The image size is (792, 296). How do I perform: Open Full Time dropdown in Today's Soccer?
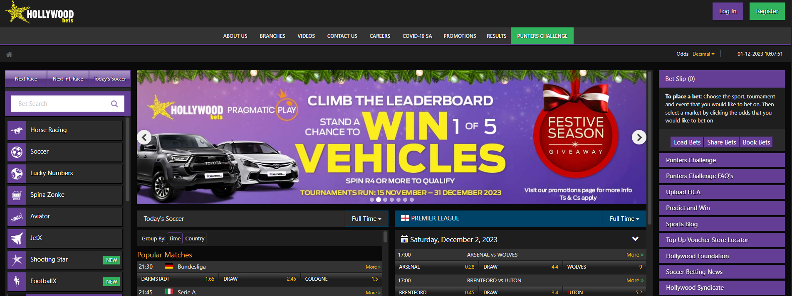tap(366, 219)
